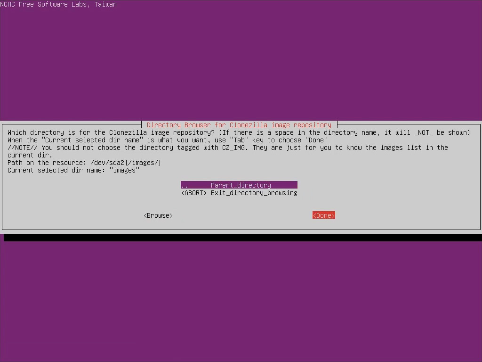This screenshot has width=482, height=362.
Task: Select the Parent_directory entry
Action: click(x=241, y=185)
